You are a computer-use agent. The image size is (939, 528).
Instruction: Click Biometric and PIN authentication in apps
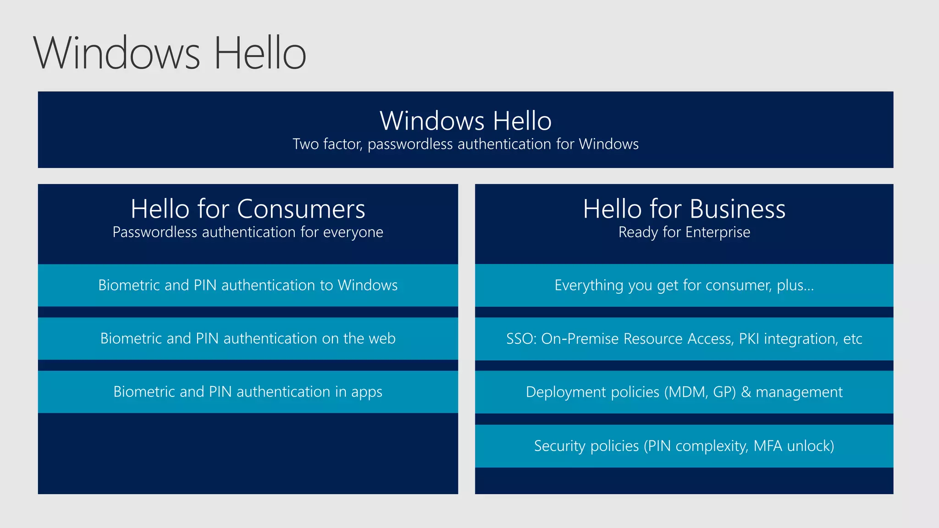pos(248,392)
